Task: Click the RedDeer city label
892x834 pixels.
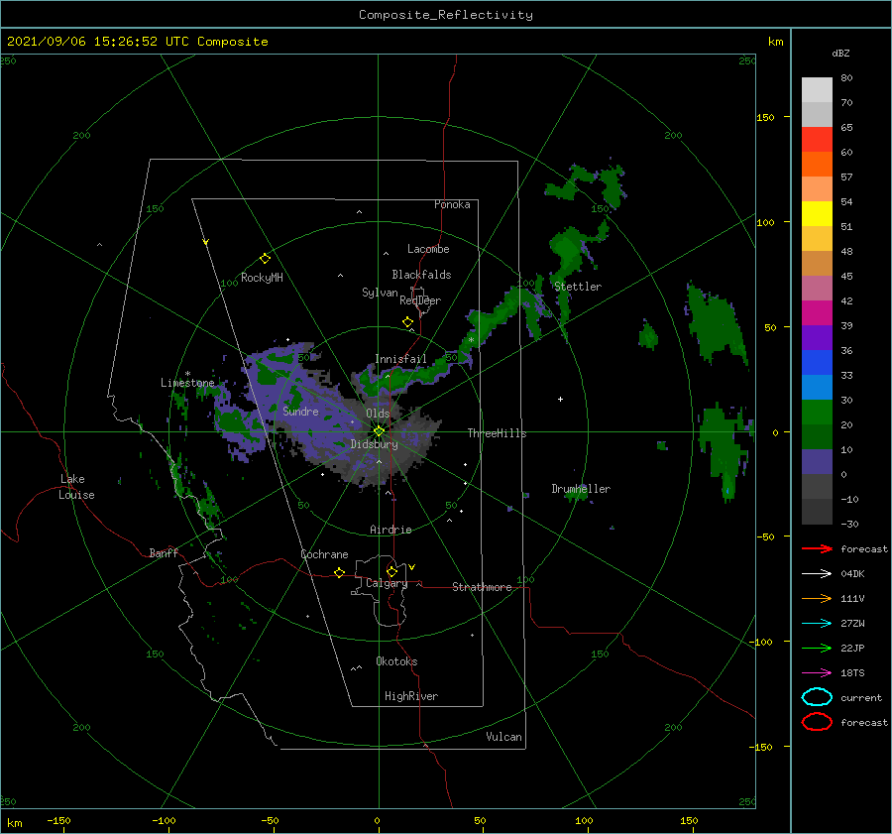Action: point(420,300)
